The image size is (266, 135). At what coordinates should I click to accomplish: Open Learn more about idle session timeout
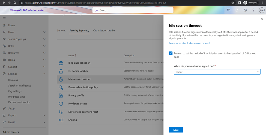coord(190,43)
